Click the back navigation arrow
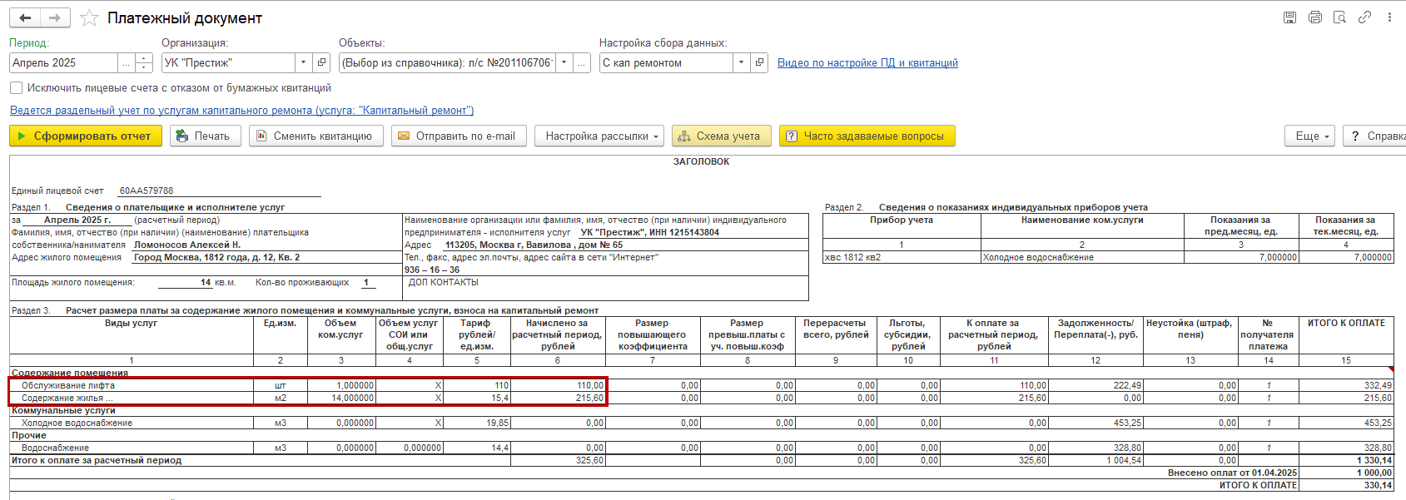This screenshot has width=1406, height=500. (x=25, y=17)
